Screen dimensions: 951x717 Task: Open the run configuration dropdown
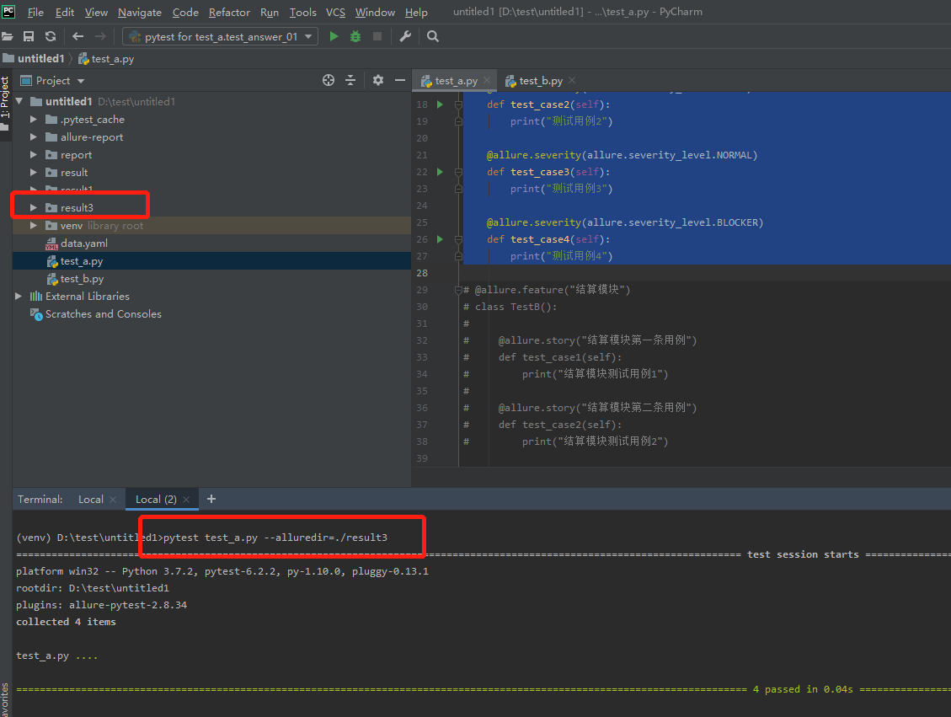coord(220,36)
